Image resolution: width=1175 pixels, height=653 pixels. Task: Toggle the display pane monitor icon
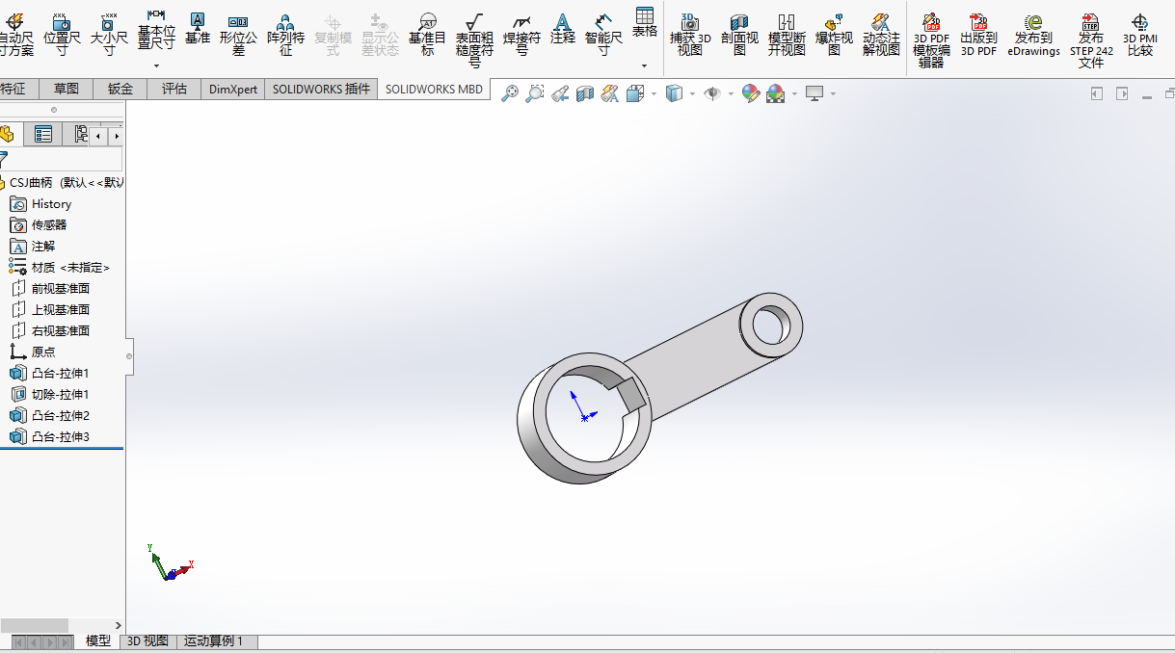pos(815,93)
